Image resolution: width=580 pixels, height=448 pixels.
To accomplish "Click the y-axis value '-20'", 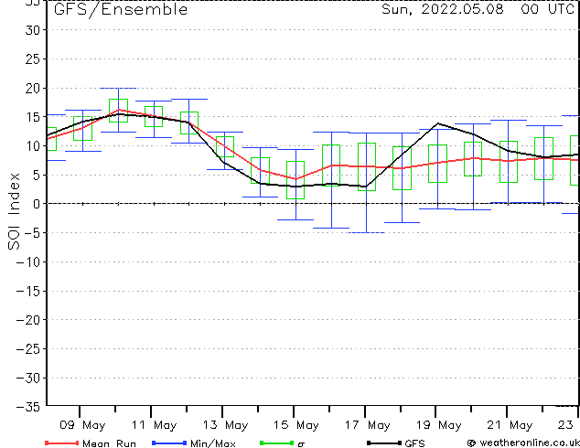I will point(28,320).
